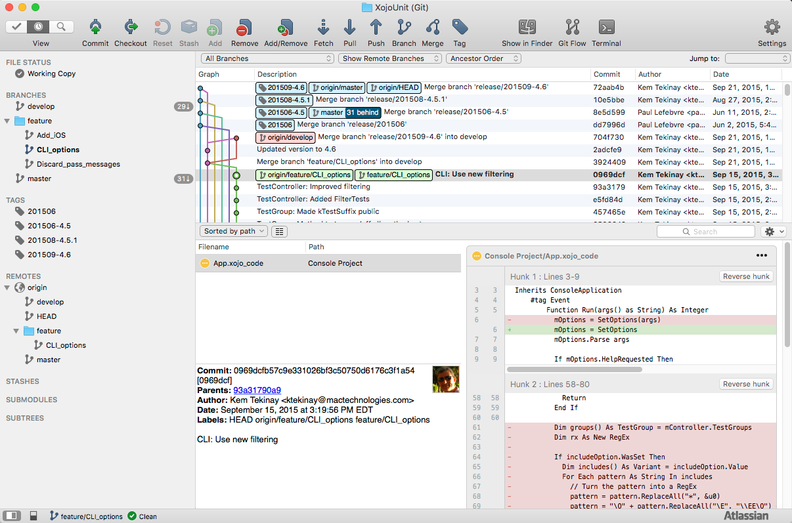Viewport: 792px width, 523px height.
Task: Launch Terminal from the toolbar
Action: (x=606, y=27)
